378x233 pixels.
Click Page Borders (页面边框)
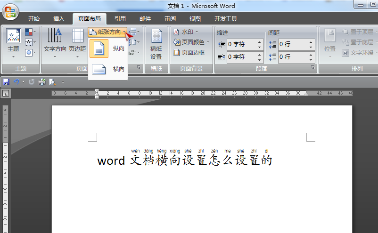pos(189,52)
